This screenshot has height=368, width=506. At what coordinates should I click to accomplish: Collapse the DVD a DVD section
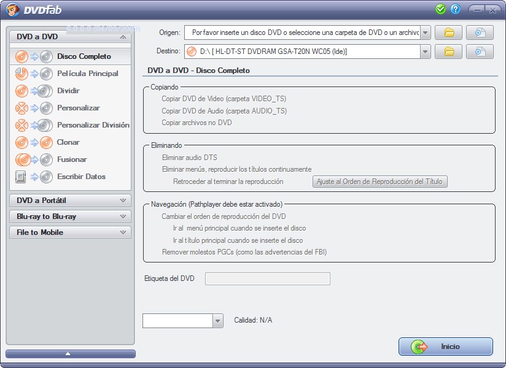coord(123,37)
